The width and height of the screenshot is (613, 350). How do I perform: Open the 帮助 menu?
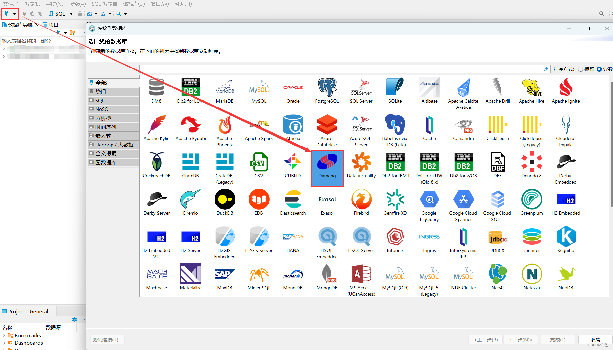(183, 4)
